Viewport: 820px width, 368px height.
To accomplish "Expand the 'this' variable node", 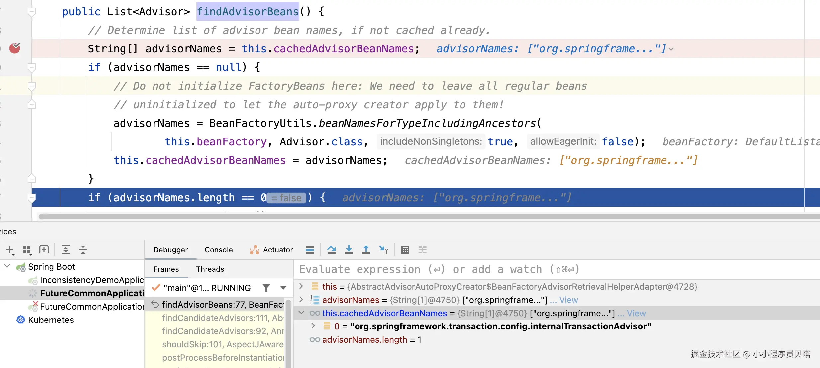I will click(x=301, y=286).
